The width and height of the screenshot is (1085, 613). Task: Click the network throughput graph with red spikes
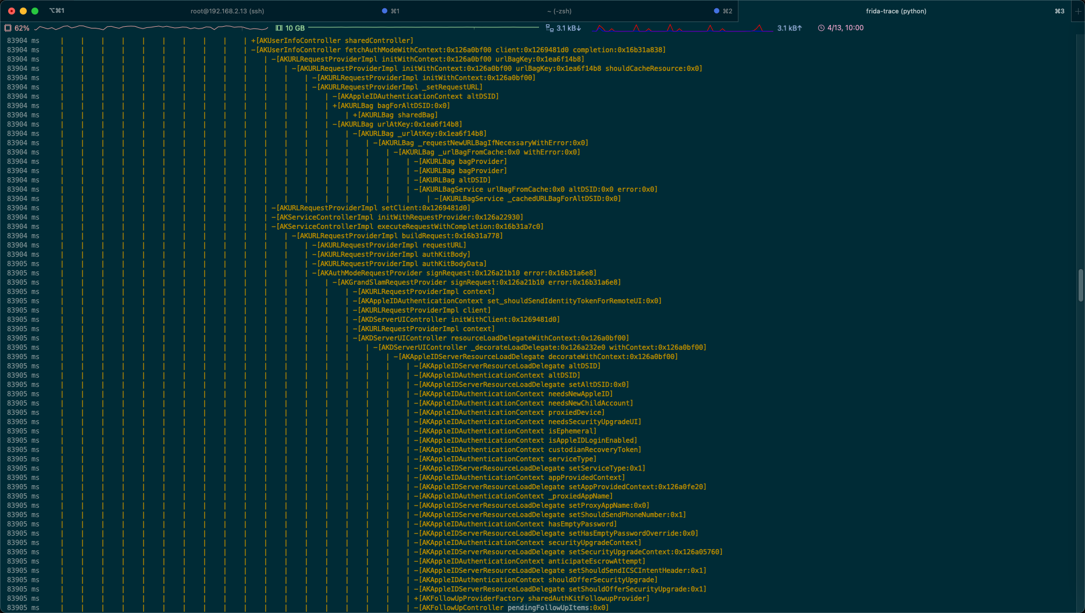(x=681, y=28)
